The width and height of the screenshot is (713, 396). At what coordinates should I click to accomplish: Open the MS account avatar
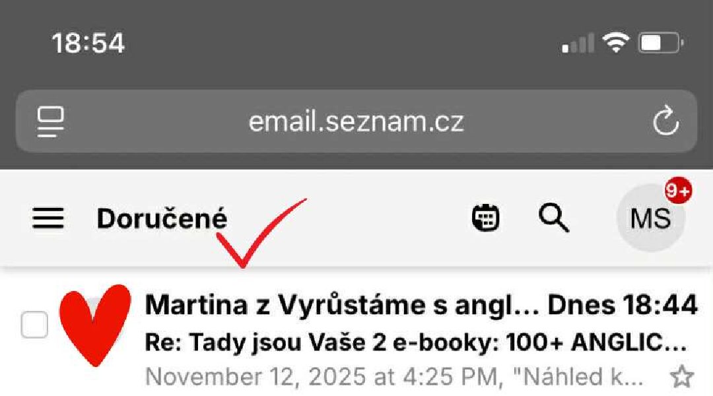(x=651, y=218)
